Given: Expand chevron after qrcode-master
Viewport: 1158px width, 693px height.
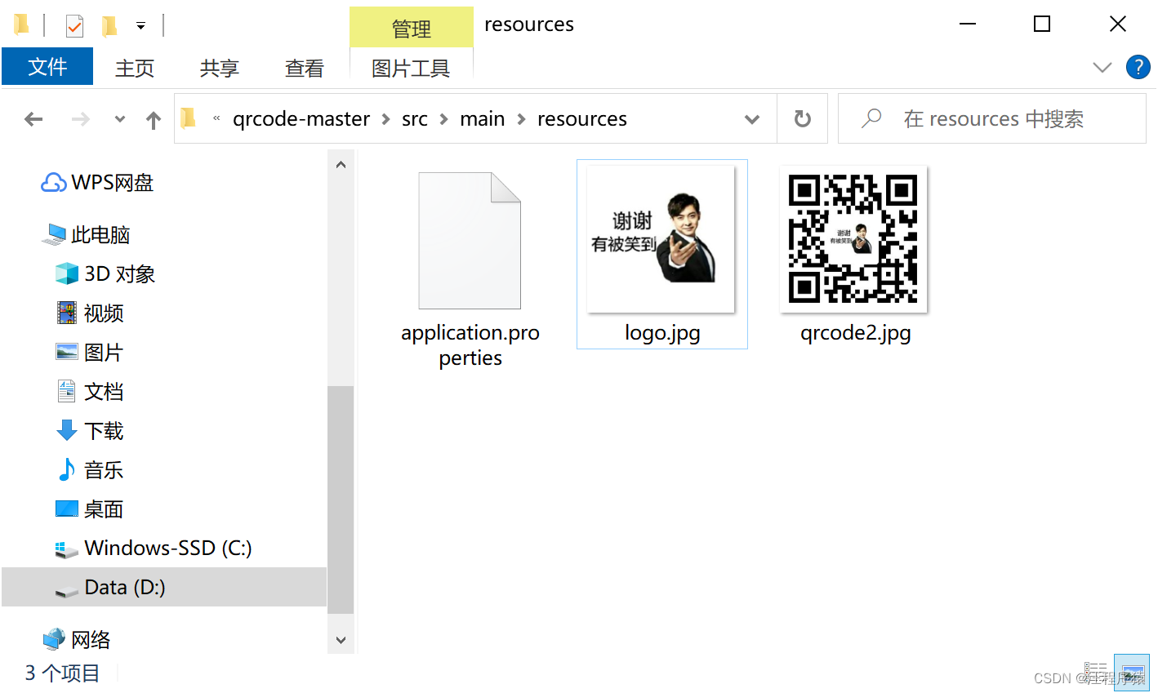Looking at the screenshot, I should pos(386,119).
